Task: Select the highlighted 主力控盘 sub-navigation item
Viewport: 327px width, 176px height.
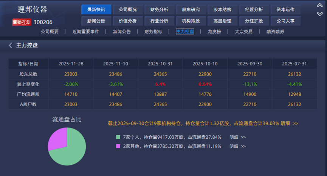Action: pyautogui.click(x=185, y=32)
